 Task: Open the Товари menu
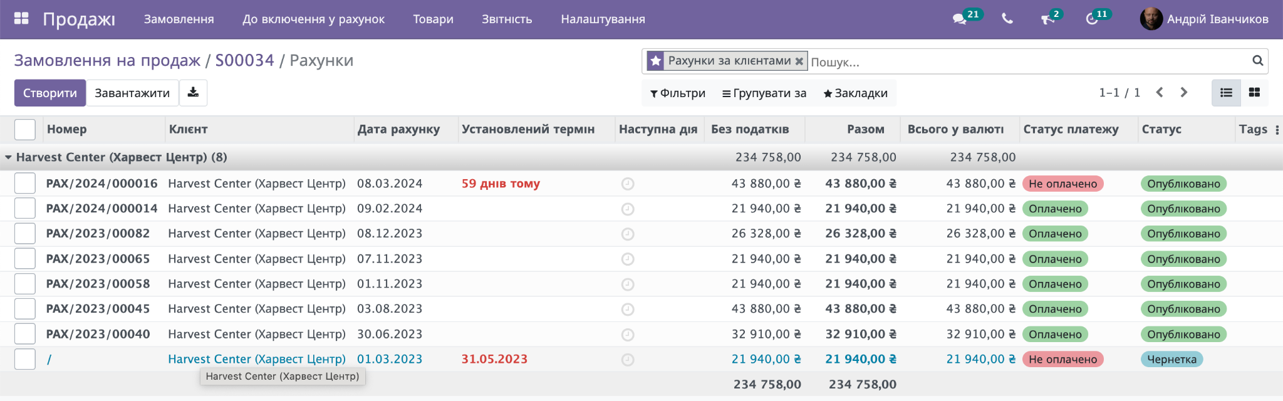tap(433, 19)
